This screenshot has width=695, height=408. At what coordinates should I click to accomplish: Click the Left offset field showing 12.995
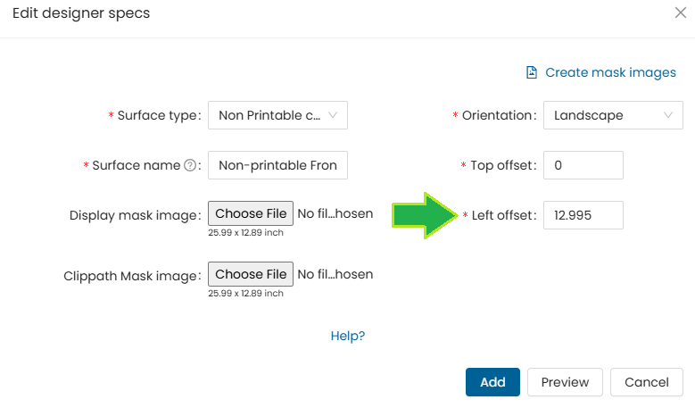[583, 215]
